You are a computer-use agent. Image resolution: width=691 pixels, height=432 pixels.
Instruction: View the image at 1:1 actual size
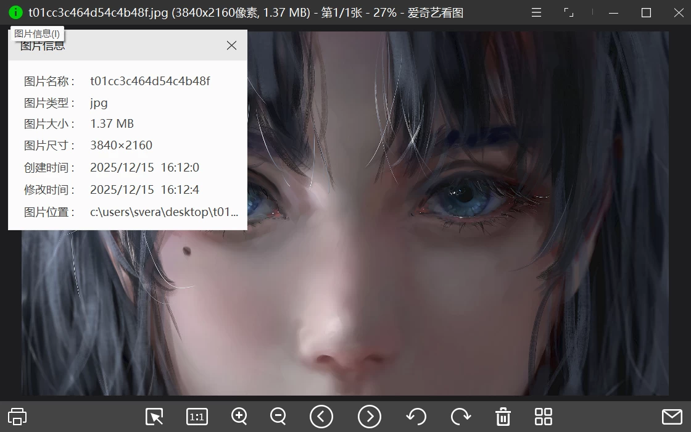[x=197, y=417]
